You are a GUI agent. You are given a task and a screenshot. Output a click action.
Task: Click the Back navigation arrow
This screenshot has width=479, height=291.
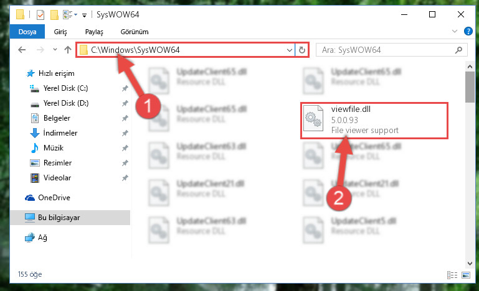pyautogui.click(x=22, y=50)
